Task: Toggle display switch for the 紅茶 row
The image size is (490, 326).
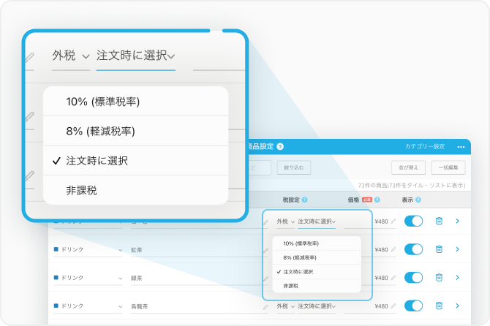Action: point(414,249)
